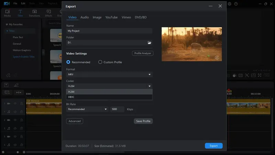275x155 pixels.
Task: Open the File menu
Action: pos(15,3)
